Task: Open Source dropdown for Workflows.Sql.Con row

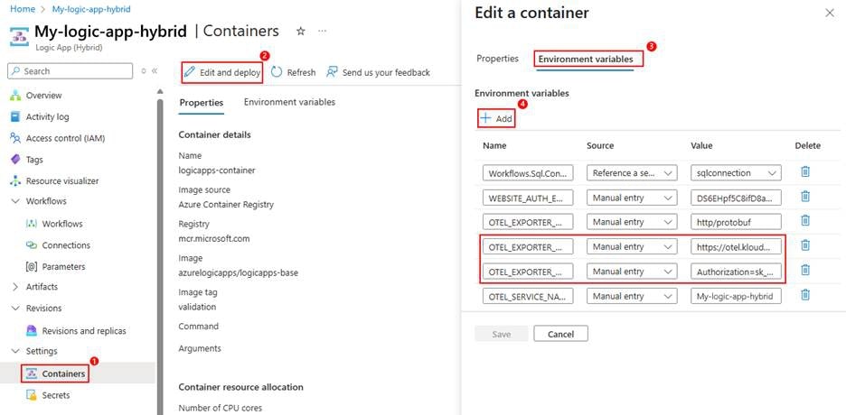Action: [632, 173]
